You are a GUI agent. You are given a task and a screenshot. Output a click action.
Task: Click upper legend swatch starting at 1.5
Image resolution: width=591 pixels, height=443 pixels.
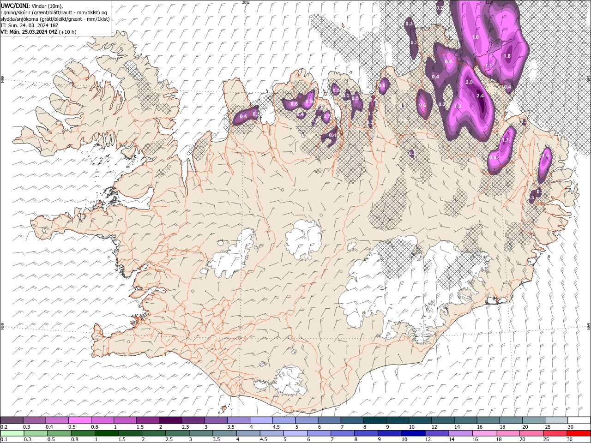[148, 420]
